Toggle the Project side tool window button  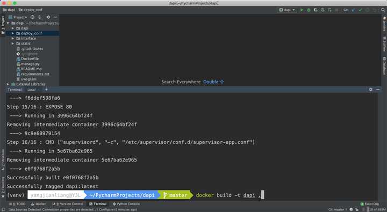click(3, 25)
